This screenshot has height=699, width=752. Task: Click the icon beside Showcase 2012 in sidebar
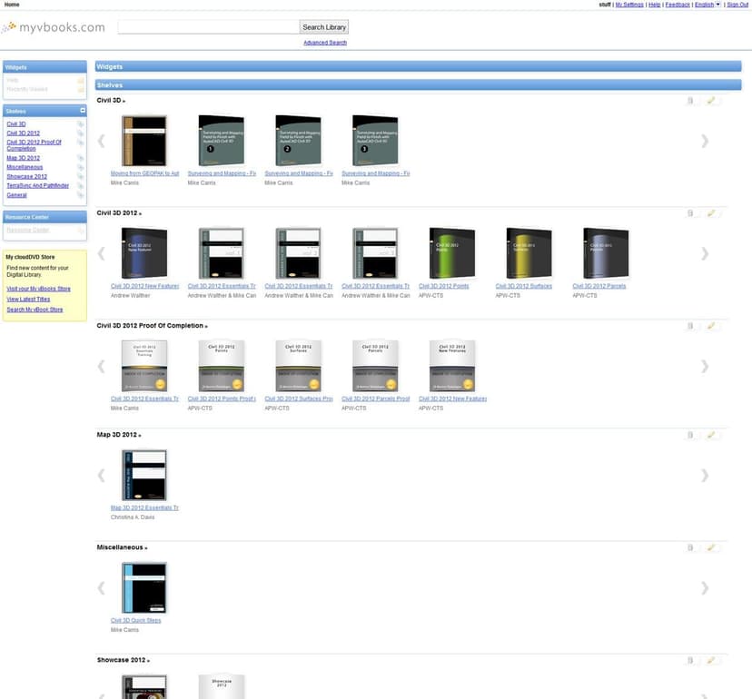click(80, 177)
